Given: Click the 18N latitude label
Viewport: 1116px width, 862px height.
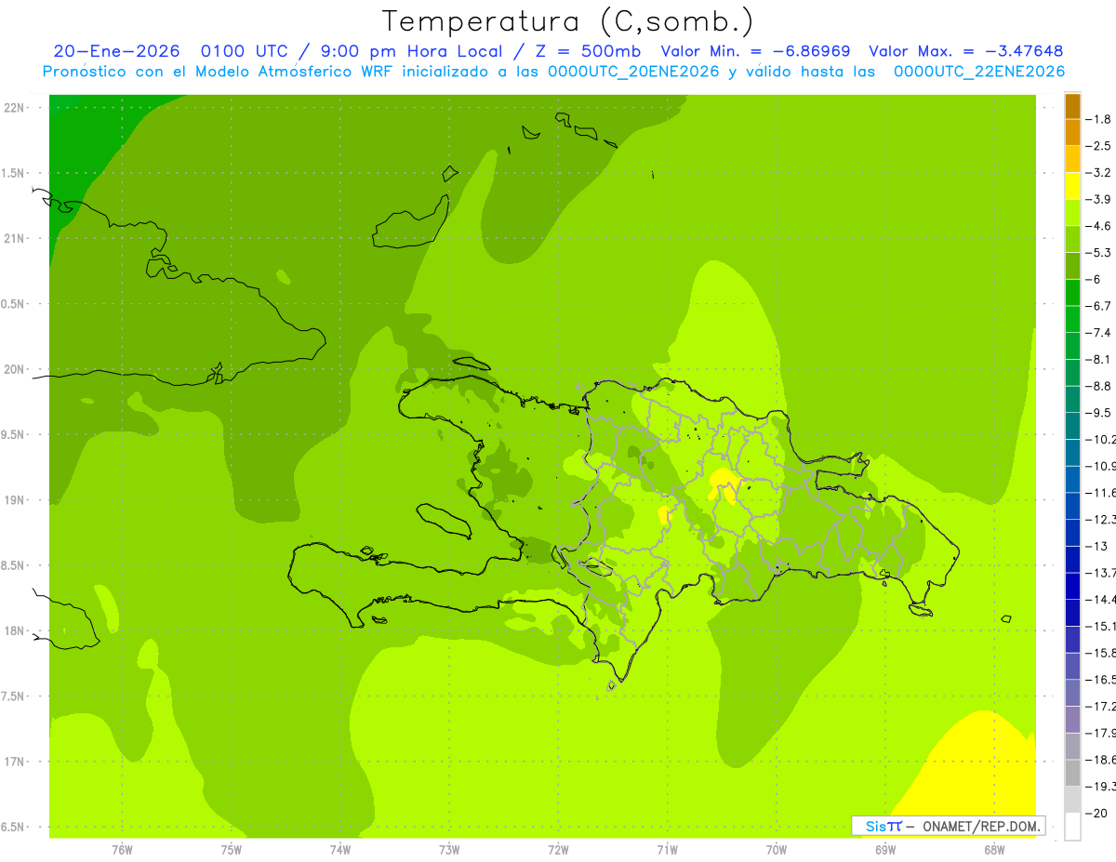Looking at the screenshot, I should tap(14, 630).
